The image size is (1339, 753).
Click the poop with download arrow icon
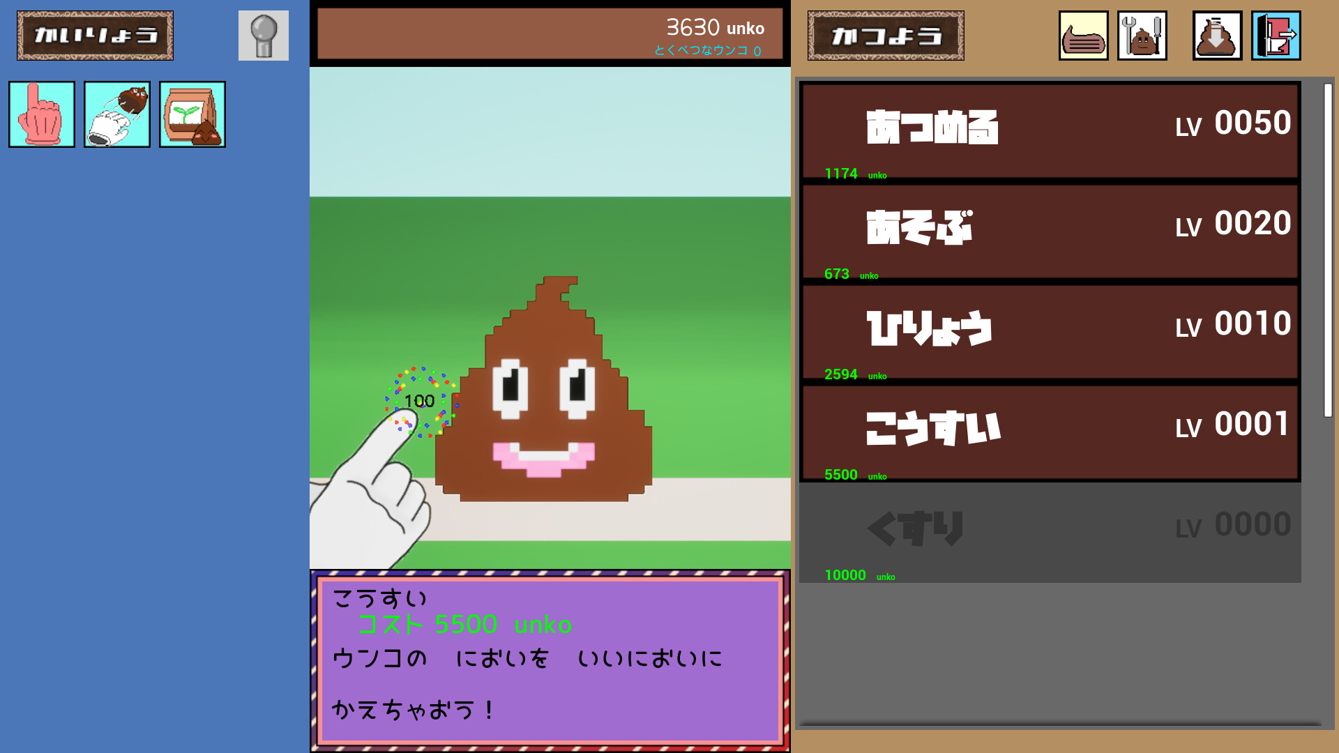(x=1216, y=36)
